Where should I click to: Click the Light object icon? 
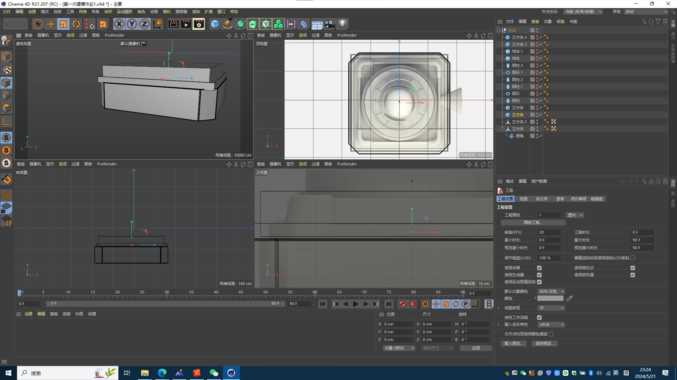pos(342,24)
